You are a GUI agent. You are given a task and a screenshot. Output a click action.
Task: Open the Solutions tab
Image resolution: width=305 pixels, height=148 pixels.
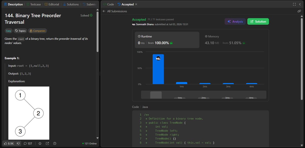(71, 4)
